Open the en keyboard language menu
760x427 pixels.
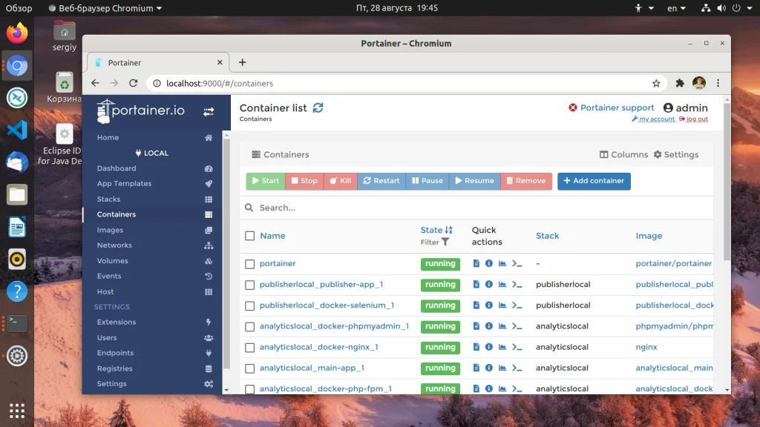coord(676,8)
